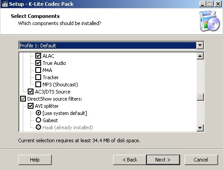
Task: Cancel the K-Lite setup
Action: click(201, 160)
